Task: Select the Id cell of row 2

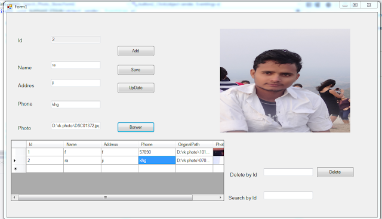Action: coord(45,161)
